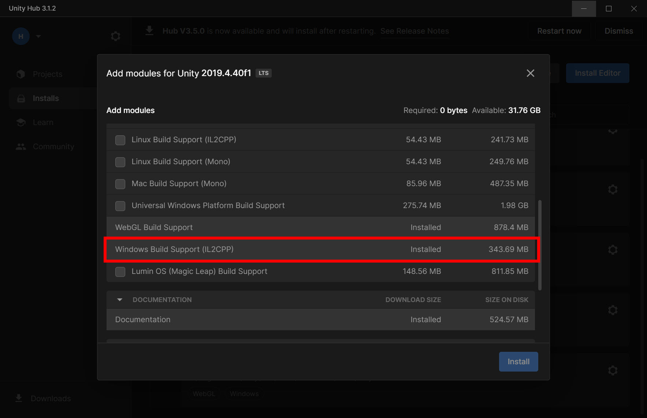Open the Community sidebar tab
Image resolution: width=647 pixels, height=418 pixels.
tap(53, 147)
